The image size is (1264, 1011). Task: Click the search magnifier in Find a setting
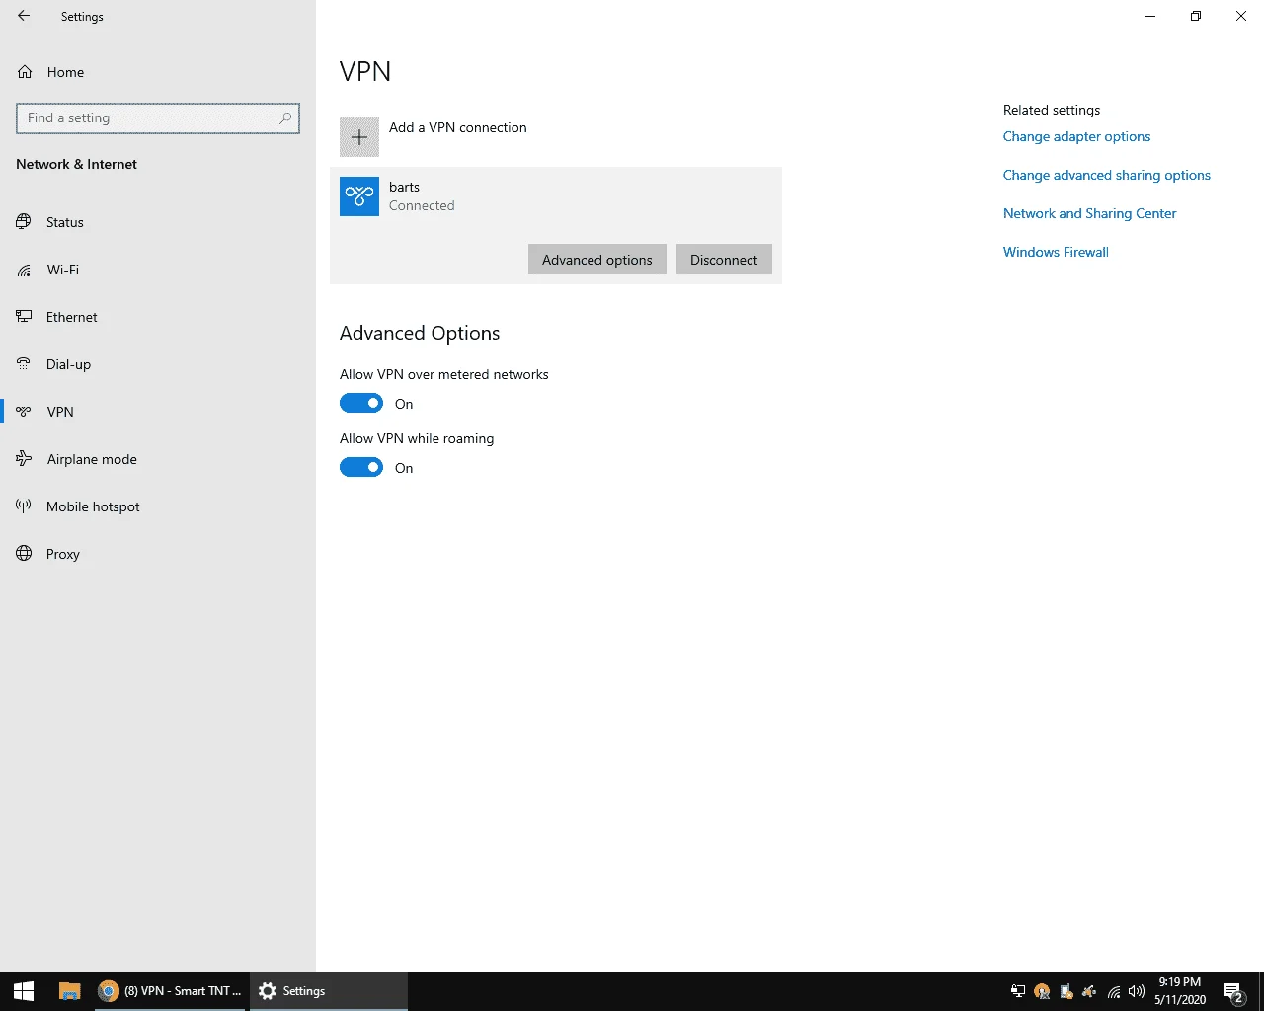pos(285,118)
